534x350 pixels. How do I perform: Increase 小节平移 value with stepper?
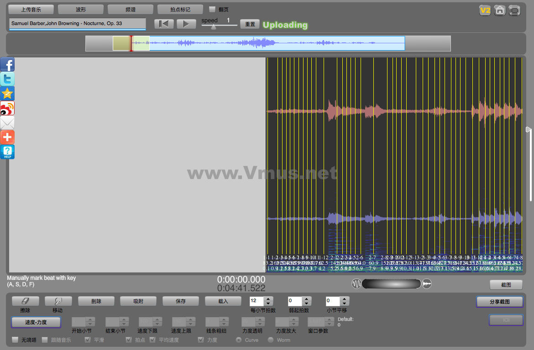pyautogui.click(x=345, y=299)
